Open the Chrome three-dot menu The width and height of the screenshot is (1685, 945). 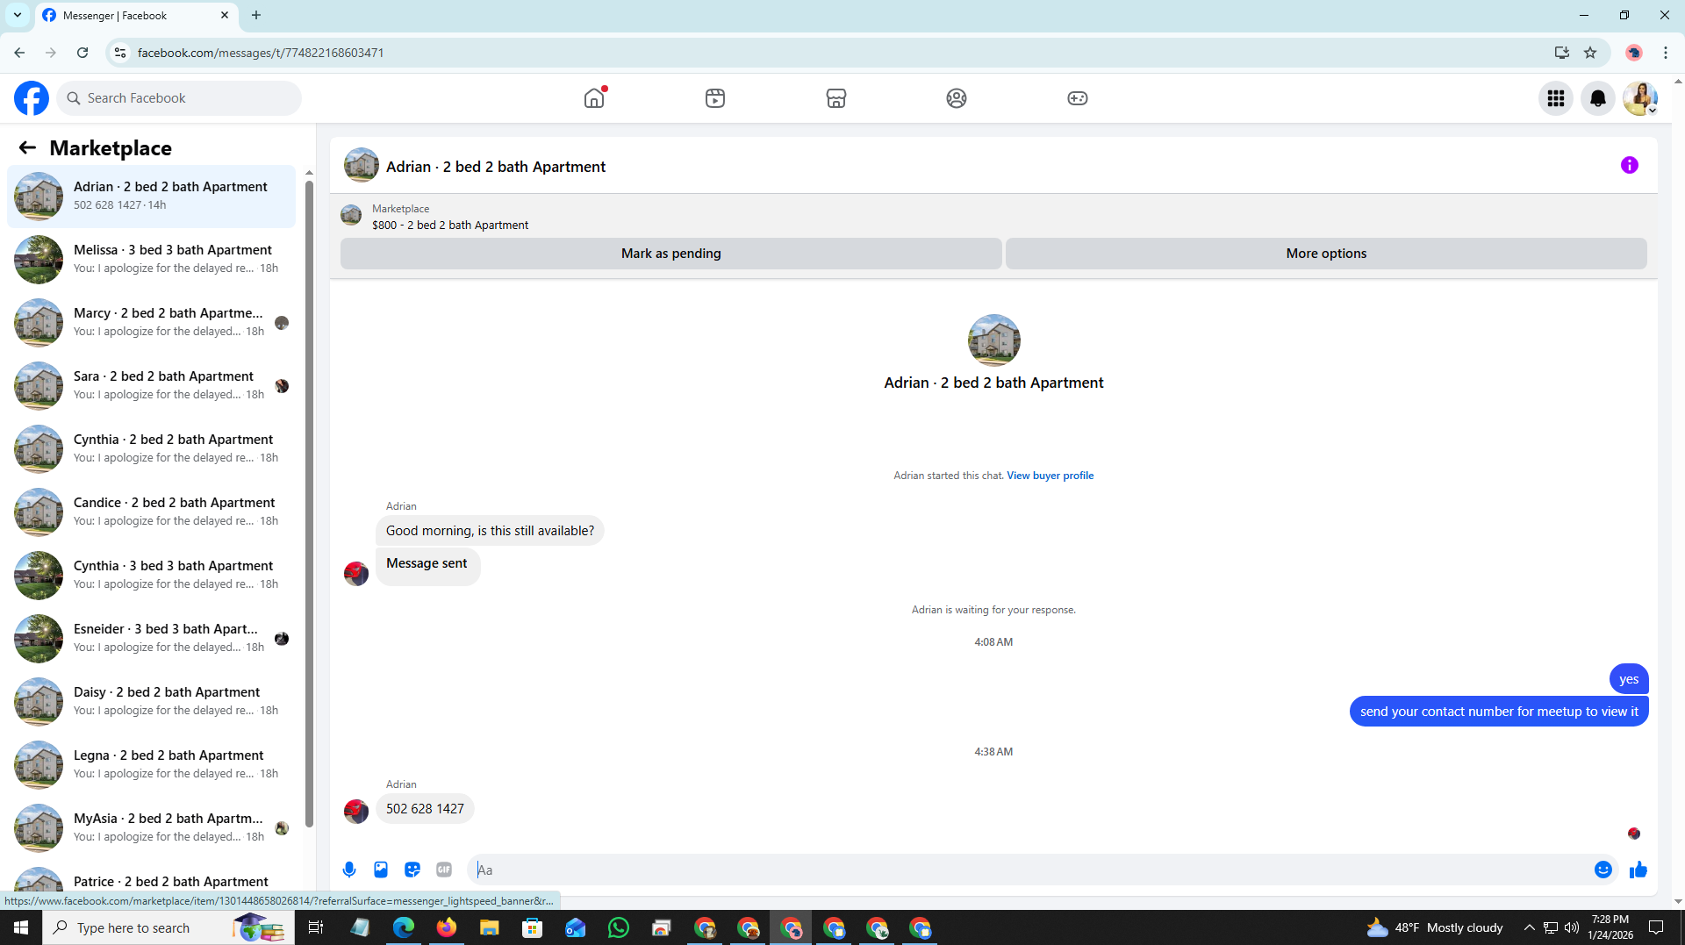(1666, 53)
